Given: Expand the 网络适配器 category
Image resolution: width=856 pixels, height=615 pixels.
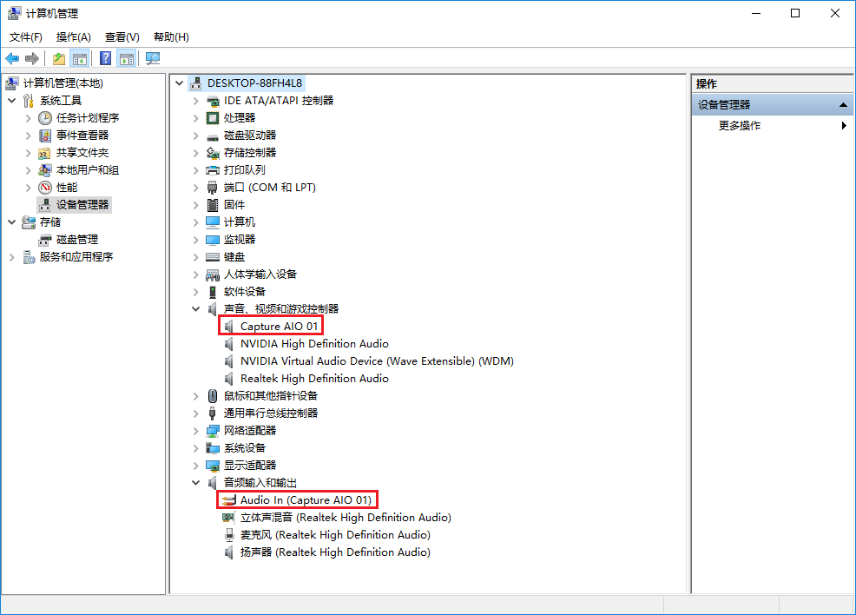Looking at the screenshot, I should (x=196, y=430).
